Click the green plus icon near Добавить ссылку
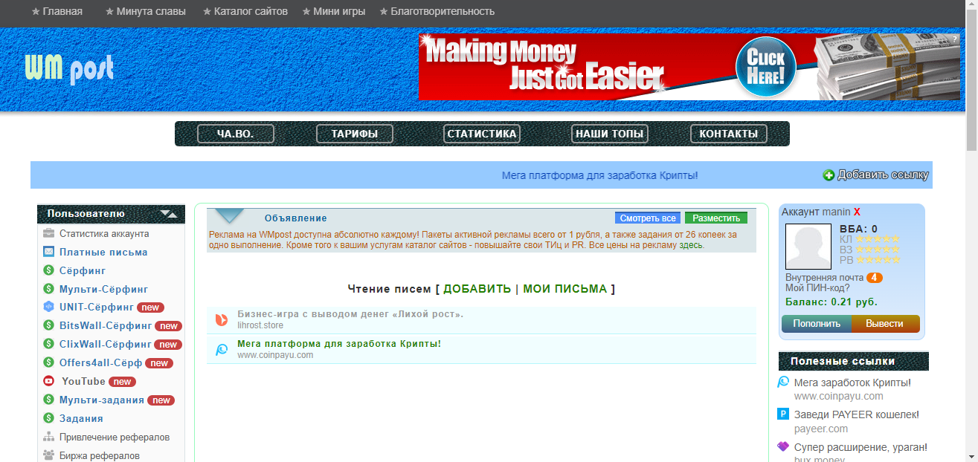Viewport: 978px width, 462px height. tap(829, 175)
